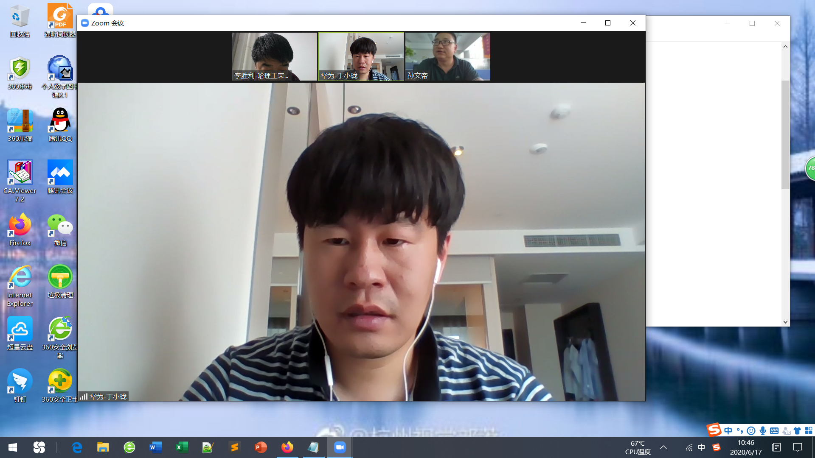Viewport: 815px width, 458px height.
Task: Open 个人数字图书馆 desktop icon
Action: point(60,77)
